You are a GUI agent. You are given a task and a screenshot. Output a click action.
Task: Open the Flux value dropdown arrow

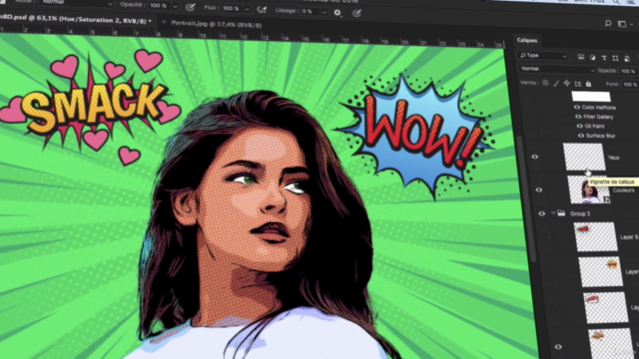(247, 9)
